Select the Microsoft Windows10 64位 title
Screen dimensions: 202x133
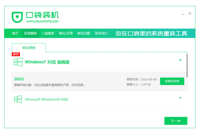(46, 99)
